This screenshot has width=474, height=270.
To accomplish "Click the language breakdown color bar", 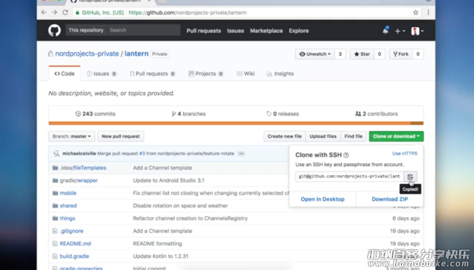I will [x=236, y=123].
